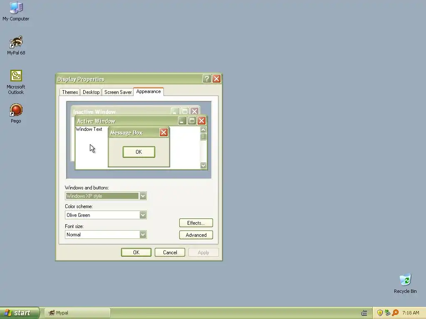426x319 pixels.
Task: Click the greyed-out Apply button
Action: coord(203,252)
